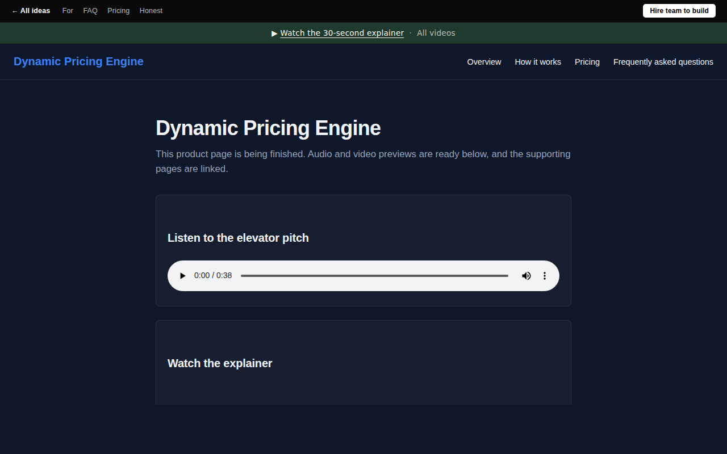Viewport: 727px width, 454px height.
Task: Open FAQ in the top bar
Action: point(90,11)
